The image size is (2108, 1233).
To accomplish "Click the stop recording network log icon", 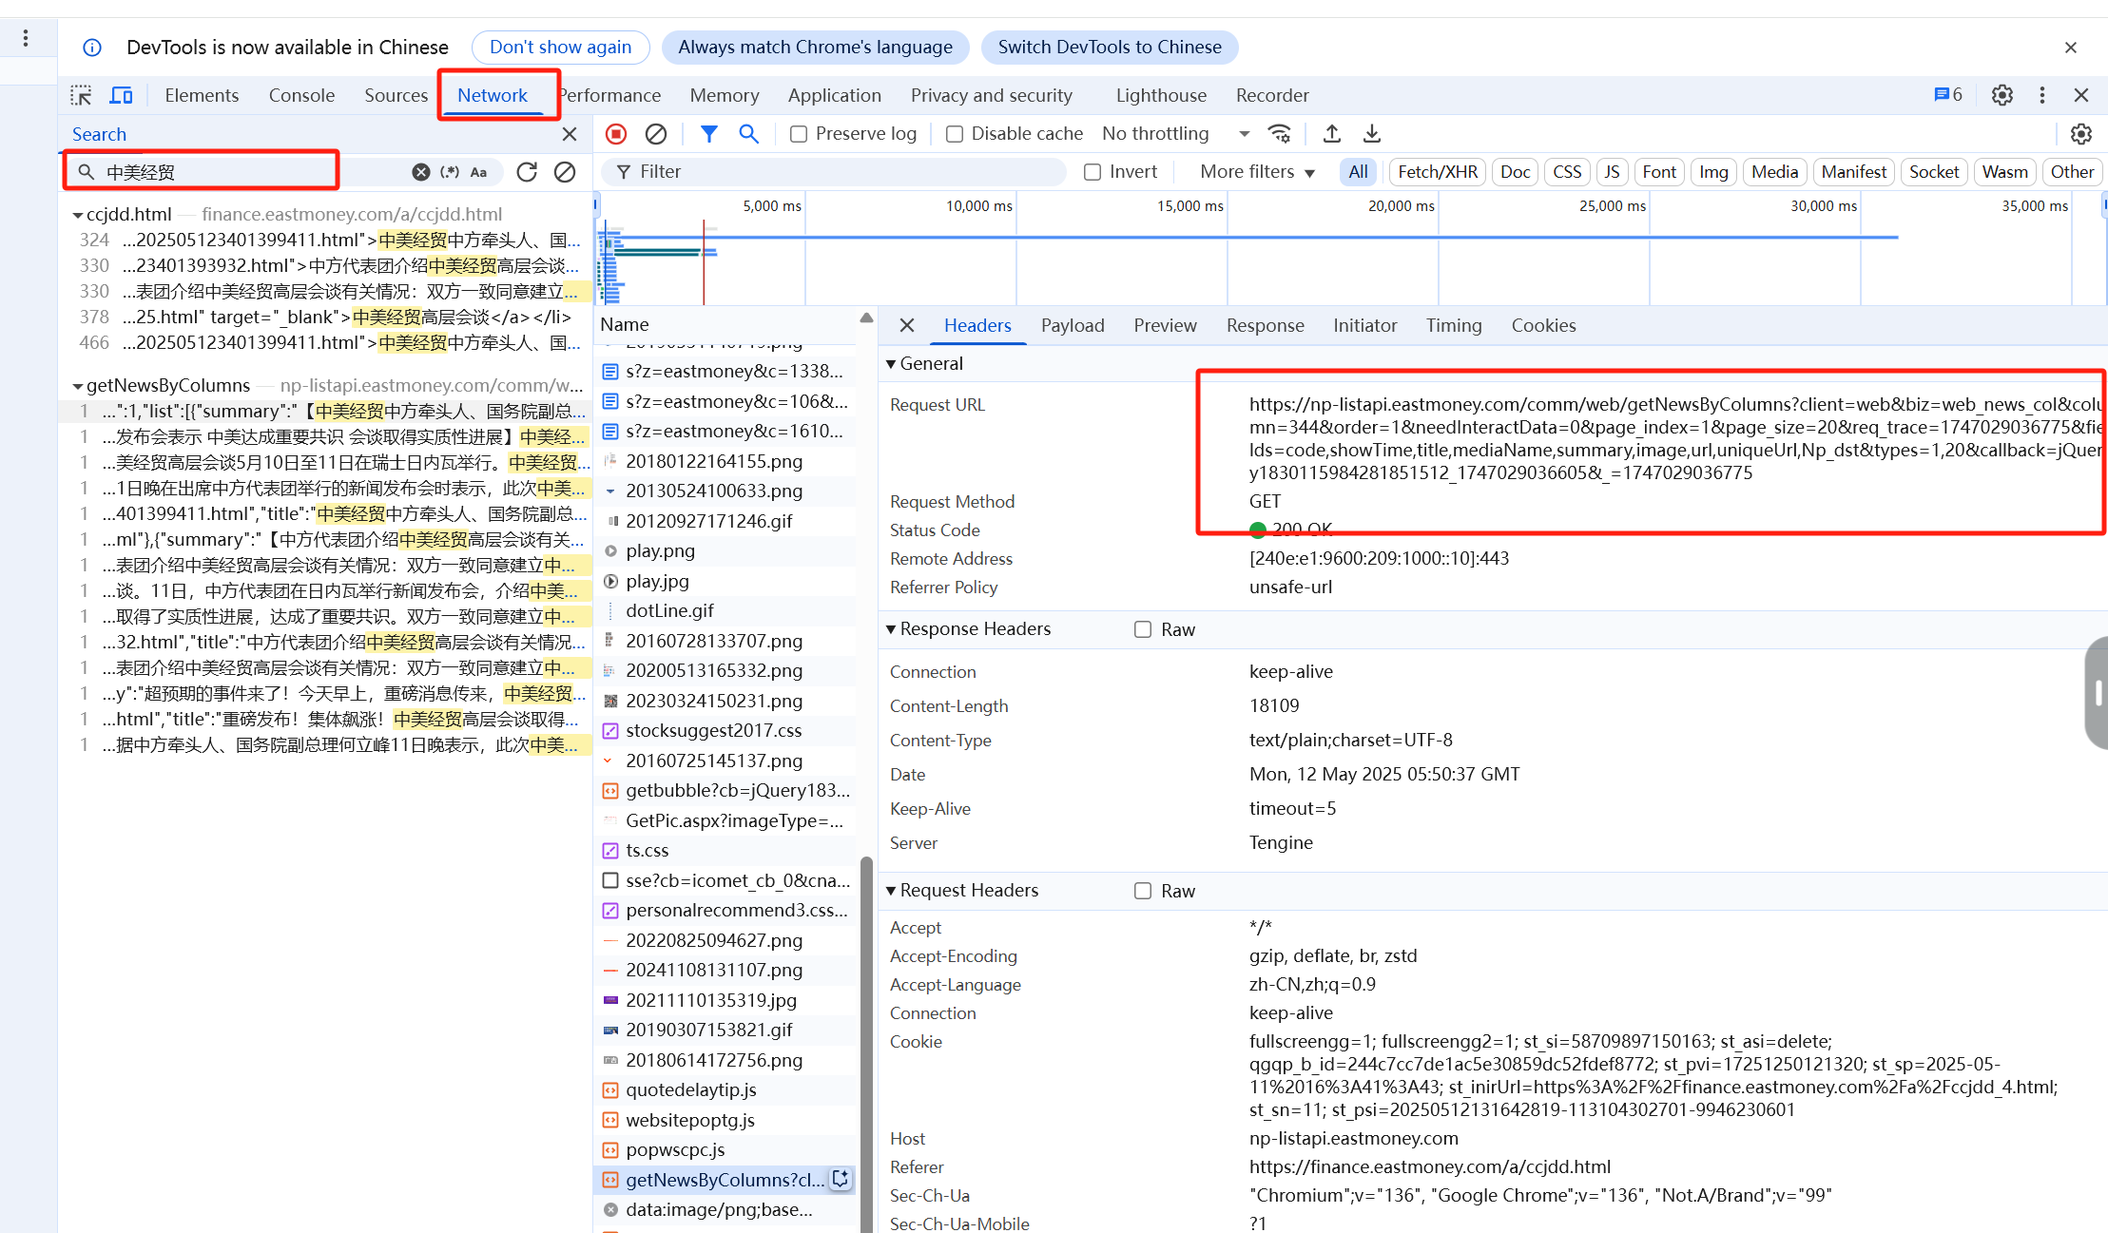I will point(616,134).
